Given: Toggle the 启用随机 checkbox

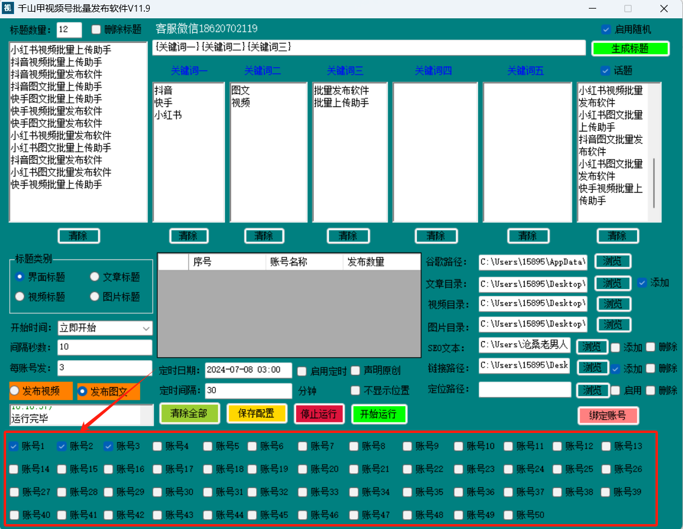Looking at the screenshot, I should coord(606,29).
